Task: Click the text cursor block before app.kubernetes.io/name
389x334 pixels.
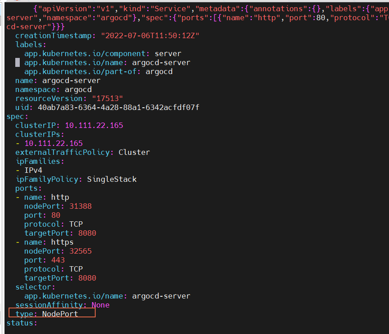Action: pos(18,62)
